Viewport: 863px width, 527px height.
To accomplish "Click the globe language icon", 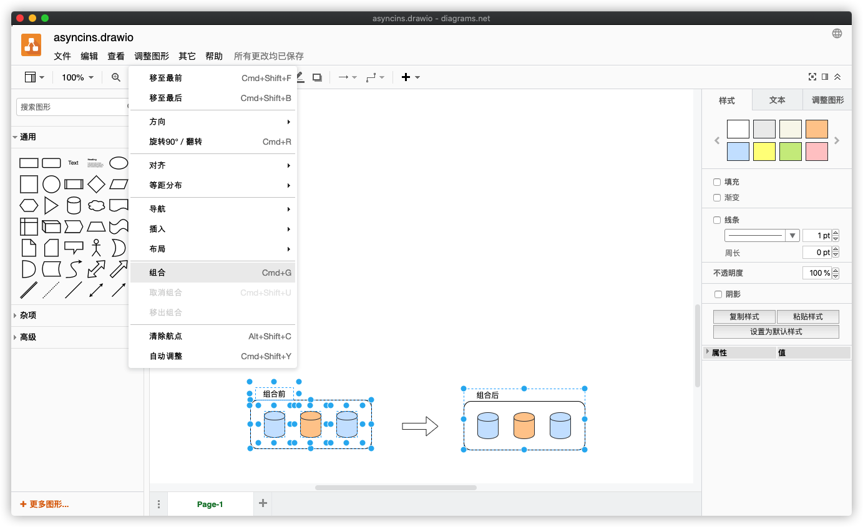I will 837,34.
